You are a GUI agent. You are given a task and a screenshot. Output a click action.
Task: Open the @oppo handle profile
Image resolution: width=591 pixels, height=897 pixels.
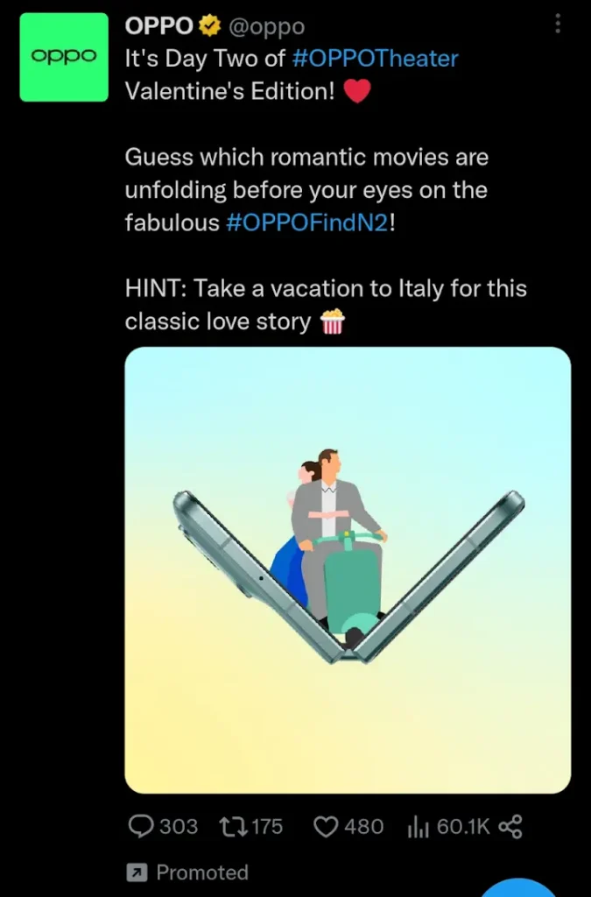266,26
